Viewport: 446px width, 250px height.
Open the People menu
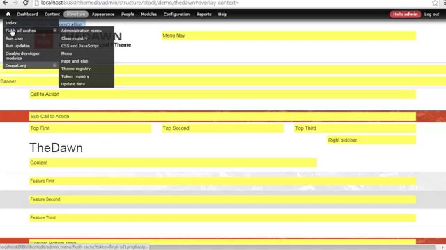[128, 14]
